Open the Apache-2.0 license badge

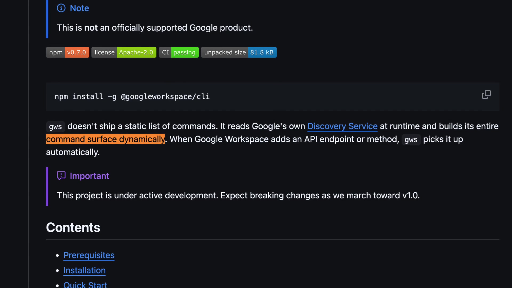[124, 52]
